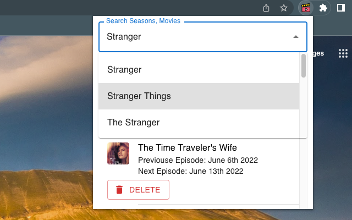Viewport: 352px width, 220px height.
Task: Open the puzzle-piece Extensions menu
Action: tap(323, 8)
